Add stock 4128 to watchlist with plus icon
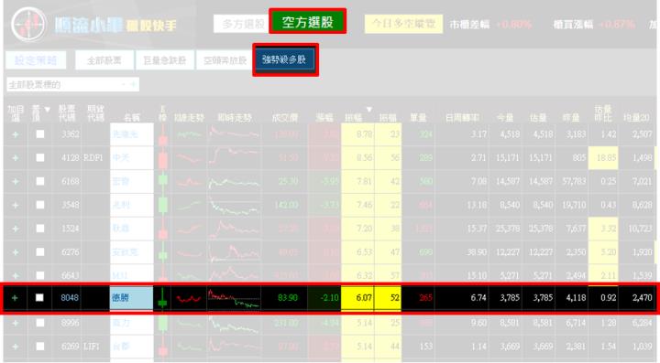Screen dimensions: 660x363 tap(16, 158)
